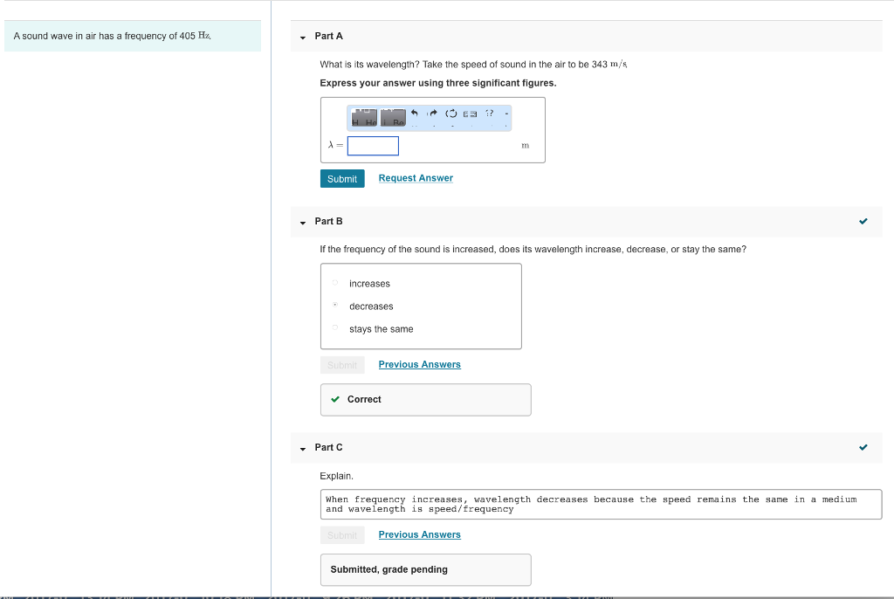Open the keyboard shortcuts icon in toolbar
This screenshot has height=599, width=894.
click(471, 113)
